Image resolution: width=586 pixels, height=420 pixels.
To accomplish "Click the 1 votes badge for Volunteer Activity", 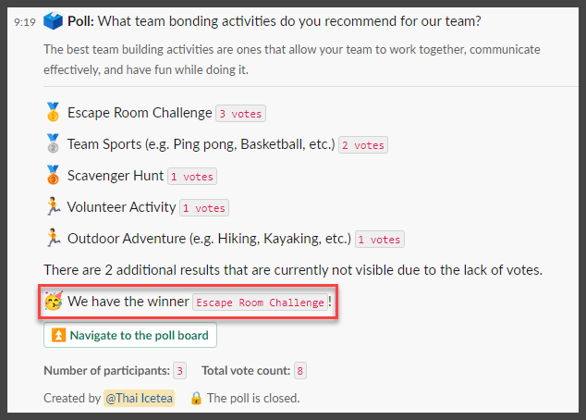I will (204, 207).
